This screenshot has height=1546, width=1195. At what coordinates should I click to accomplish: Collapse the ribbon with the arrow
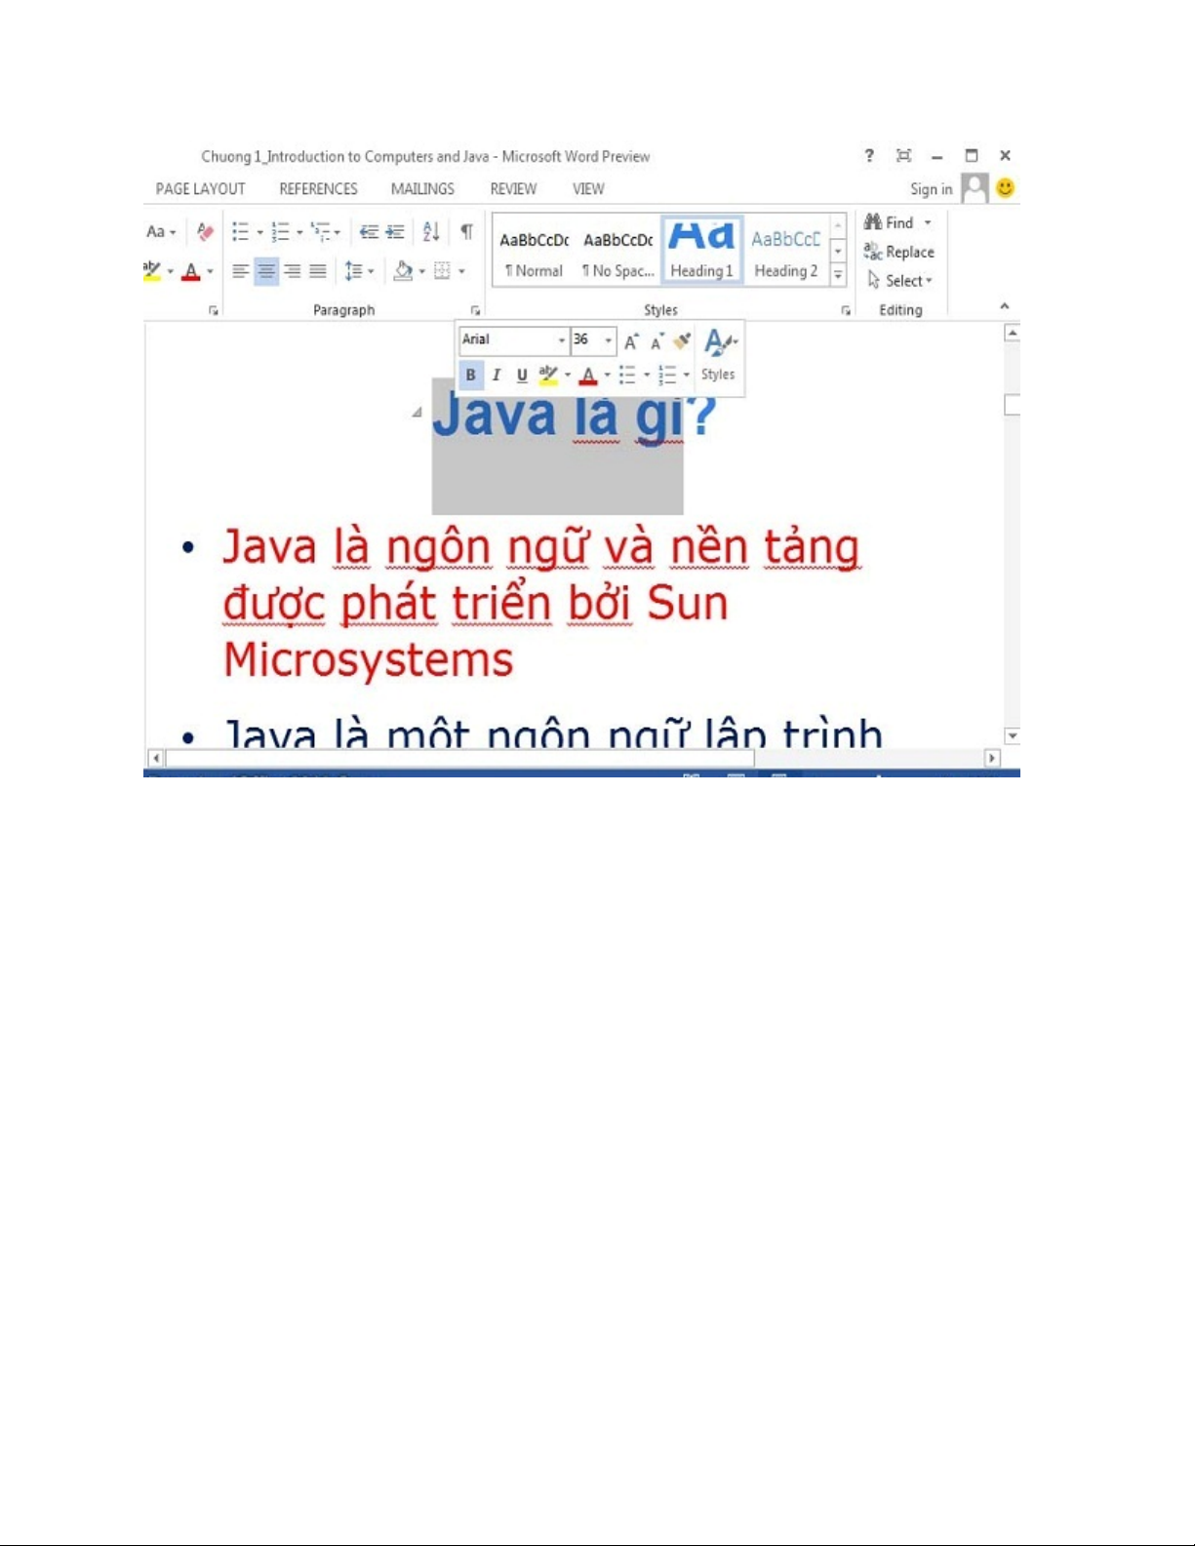(x=1004, y=306)
